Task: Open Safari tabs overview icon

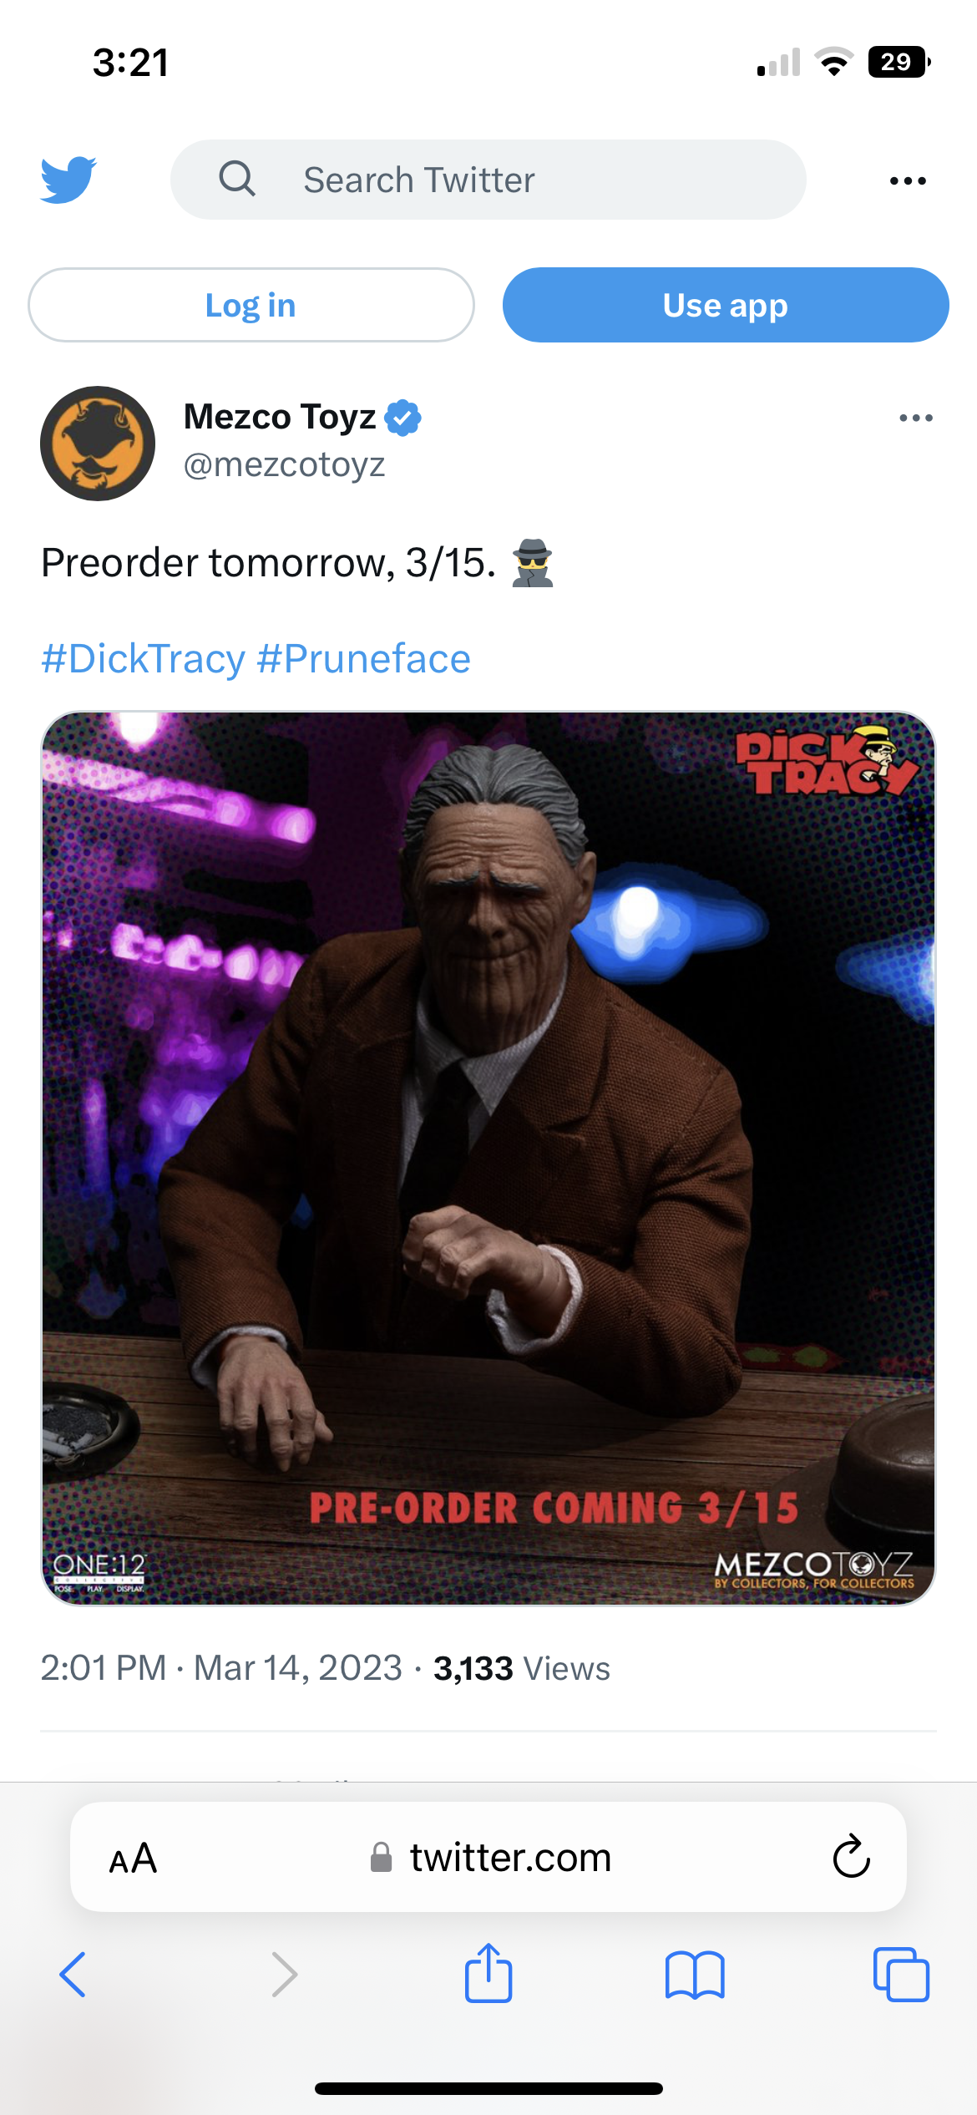Action: click(901, 1975)
